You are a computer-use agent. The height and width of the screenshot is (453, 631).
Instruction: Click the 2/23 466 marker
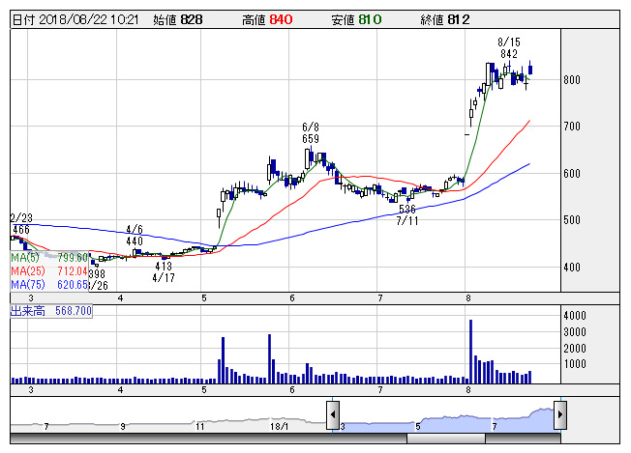tap(20, 224)
